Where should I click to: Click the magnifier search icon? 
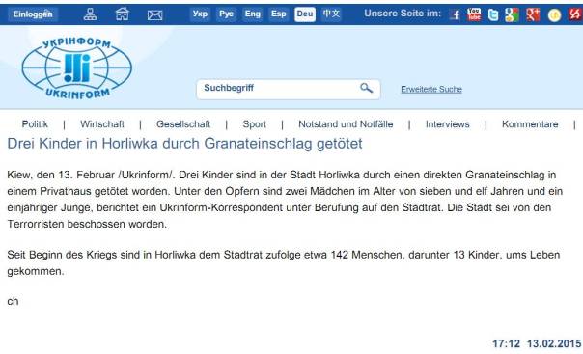pos(366,88)
